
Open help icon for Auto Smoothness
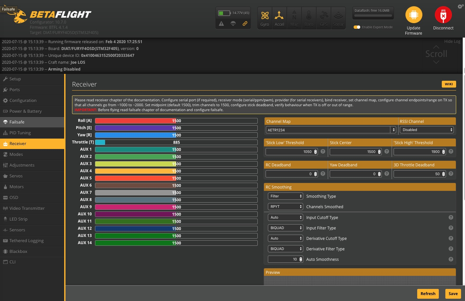pyautogui.click(x=451, y=259)
